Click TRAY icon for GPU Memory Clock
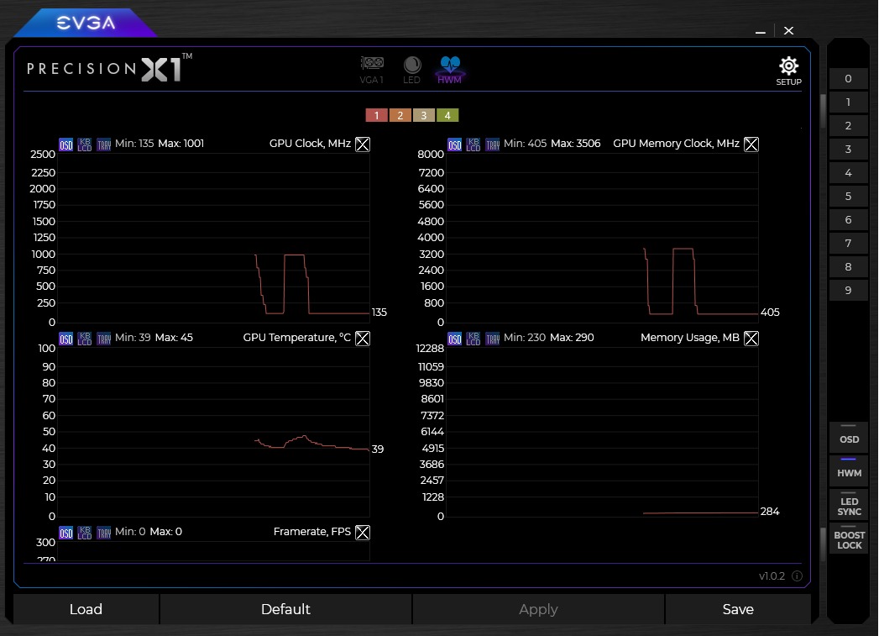Viewport: 879px width, 636px height. click(x=492, y=145)
